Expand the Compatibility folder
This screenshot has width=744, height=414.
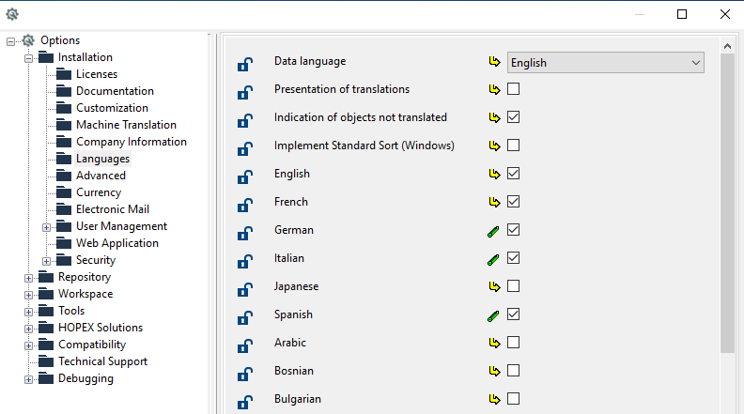(28, 345)
